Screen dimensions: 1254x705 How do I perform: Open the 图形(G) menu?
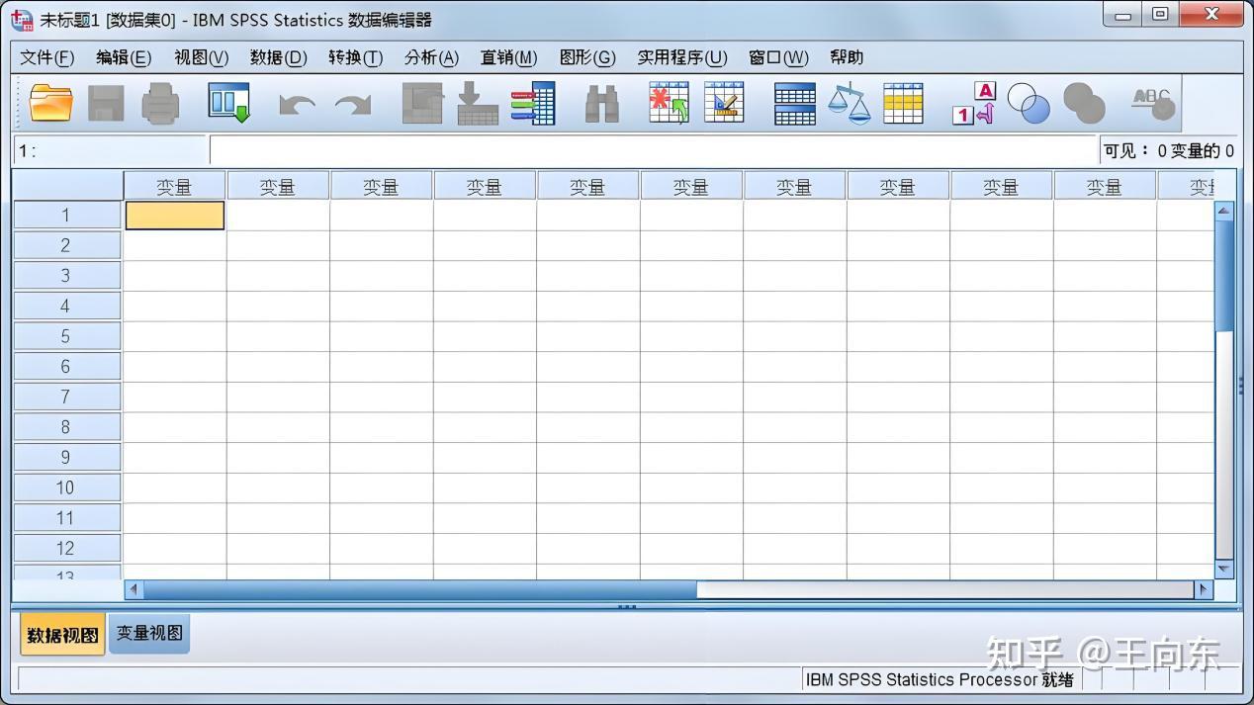587,57
